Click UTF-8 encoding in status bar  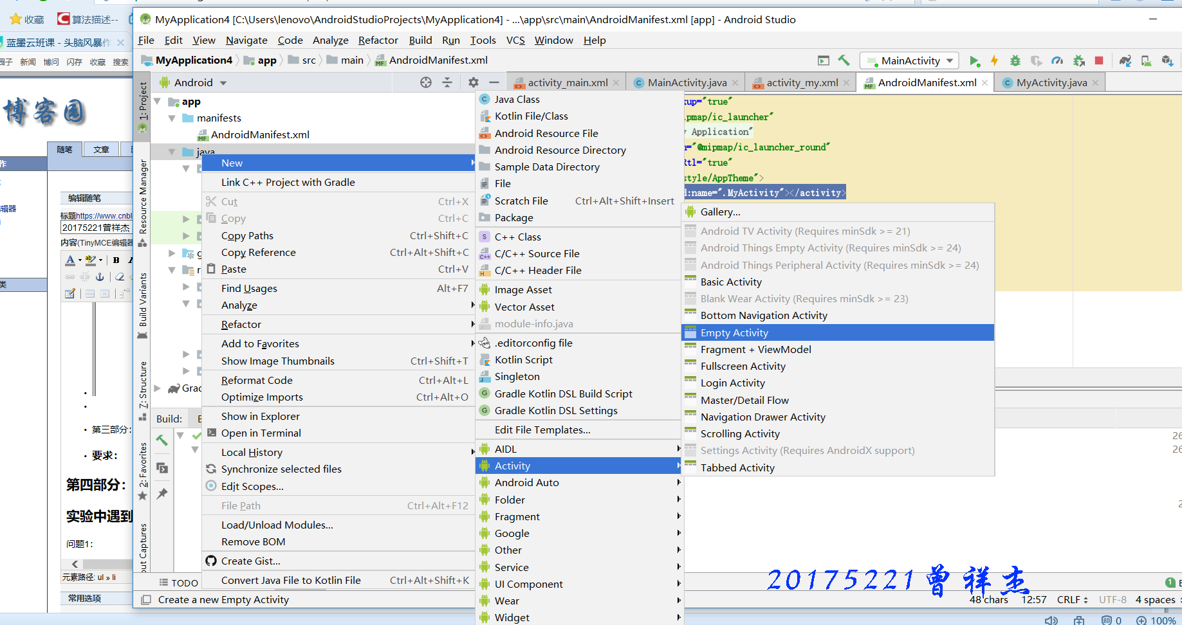point(1113,599)
